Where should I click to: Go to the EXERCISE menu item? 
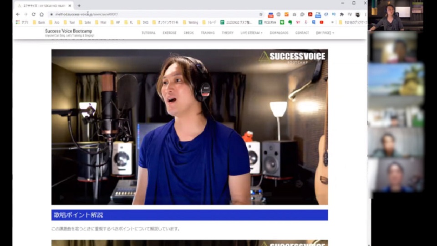169,33
